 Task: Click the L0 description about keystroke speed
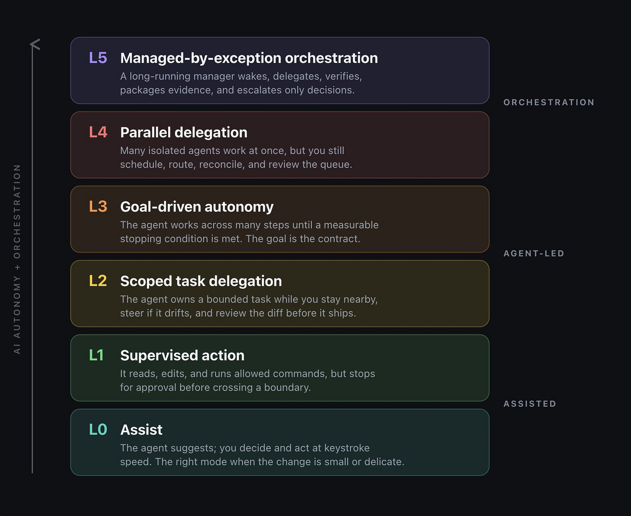262,455
